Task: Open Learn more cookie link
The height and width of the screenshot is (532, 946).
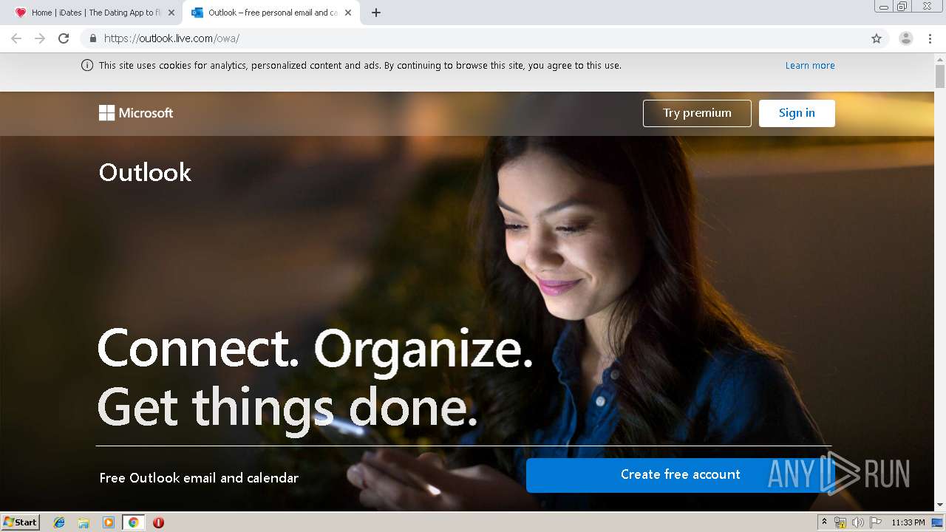Action: click(x=810, y=65)
